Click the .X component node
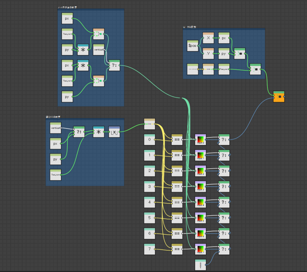307x272 pixels. [208, 38]
